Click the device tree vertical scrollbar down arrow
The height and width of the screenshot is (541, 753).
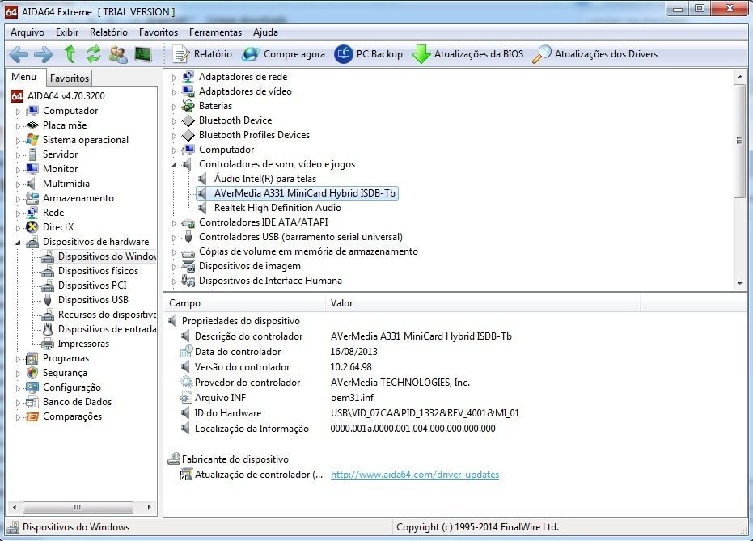click(x=740, y=284)
